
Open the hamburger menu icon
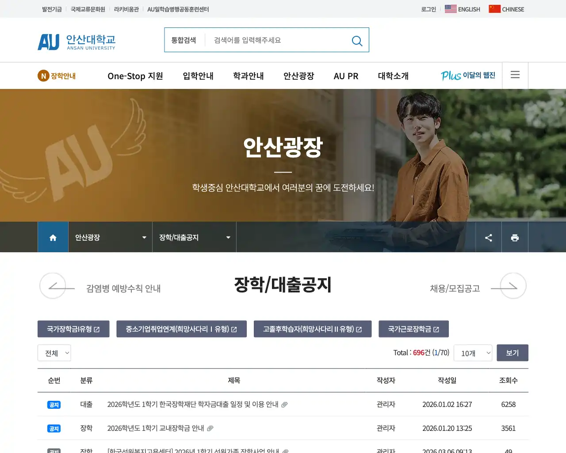tap(515, 75)
